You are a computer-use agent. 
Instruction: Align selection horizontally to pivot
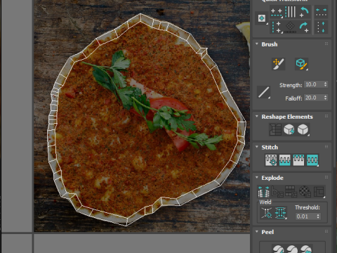(277, 12)
